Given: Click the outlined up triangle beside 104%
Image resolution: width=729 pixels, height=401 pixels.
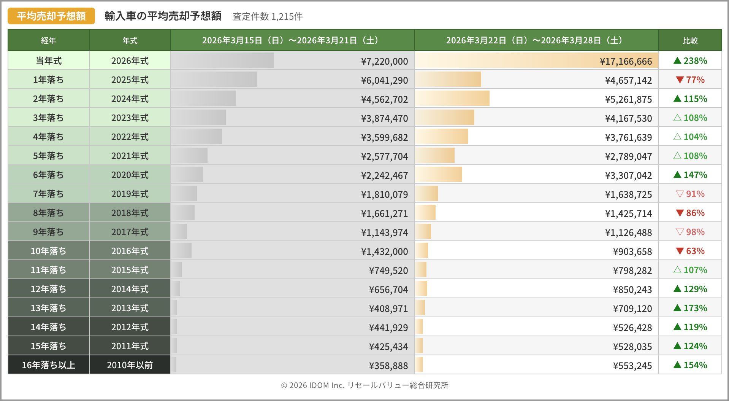Looking at the screenshot, I should (x=677, y=137).
